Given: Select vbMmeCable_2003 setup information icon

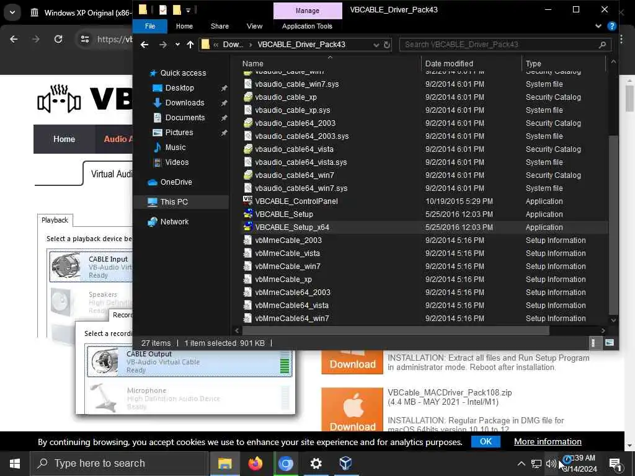Looking at the screenshot, I should pos(247,240).
